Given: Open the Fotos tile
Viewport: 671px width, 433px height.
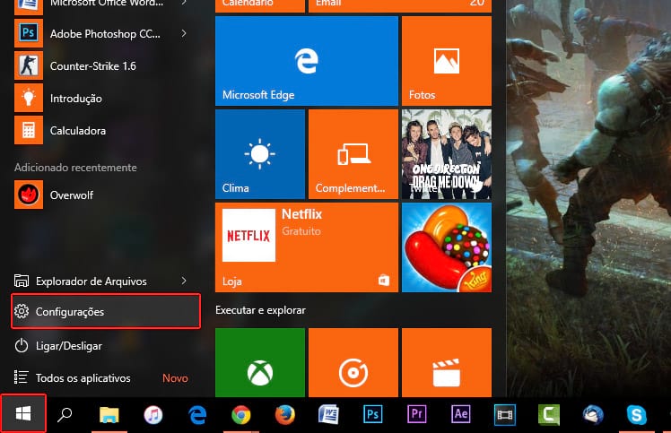Looking at the screenshot, I should point(447,61).
